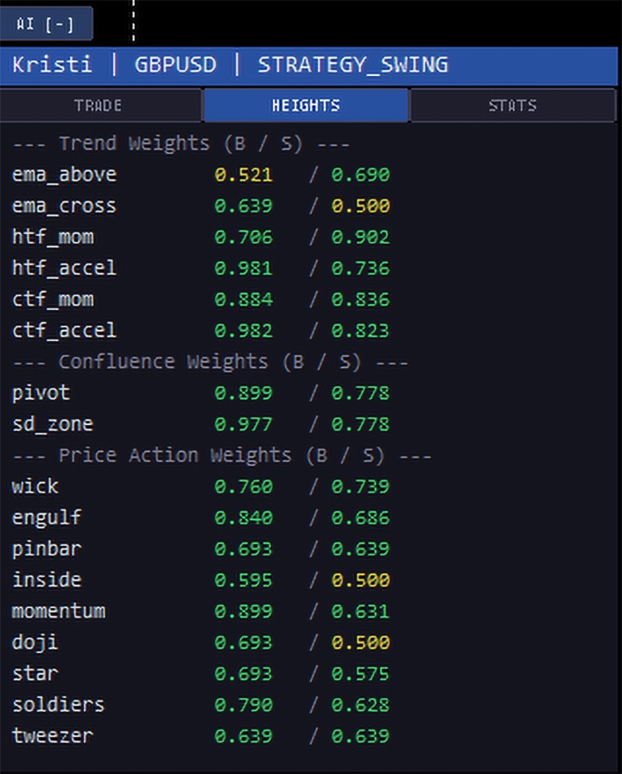Select the pivot weight row label
Image resolution: width=622 pixels, height=774 pixels.
(x=41, y=393)
